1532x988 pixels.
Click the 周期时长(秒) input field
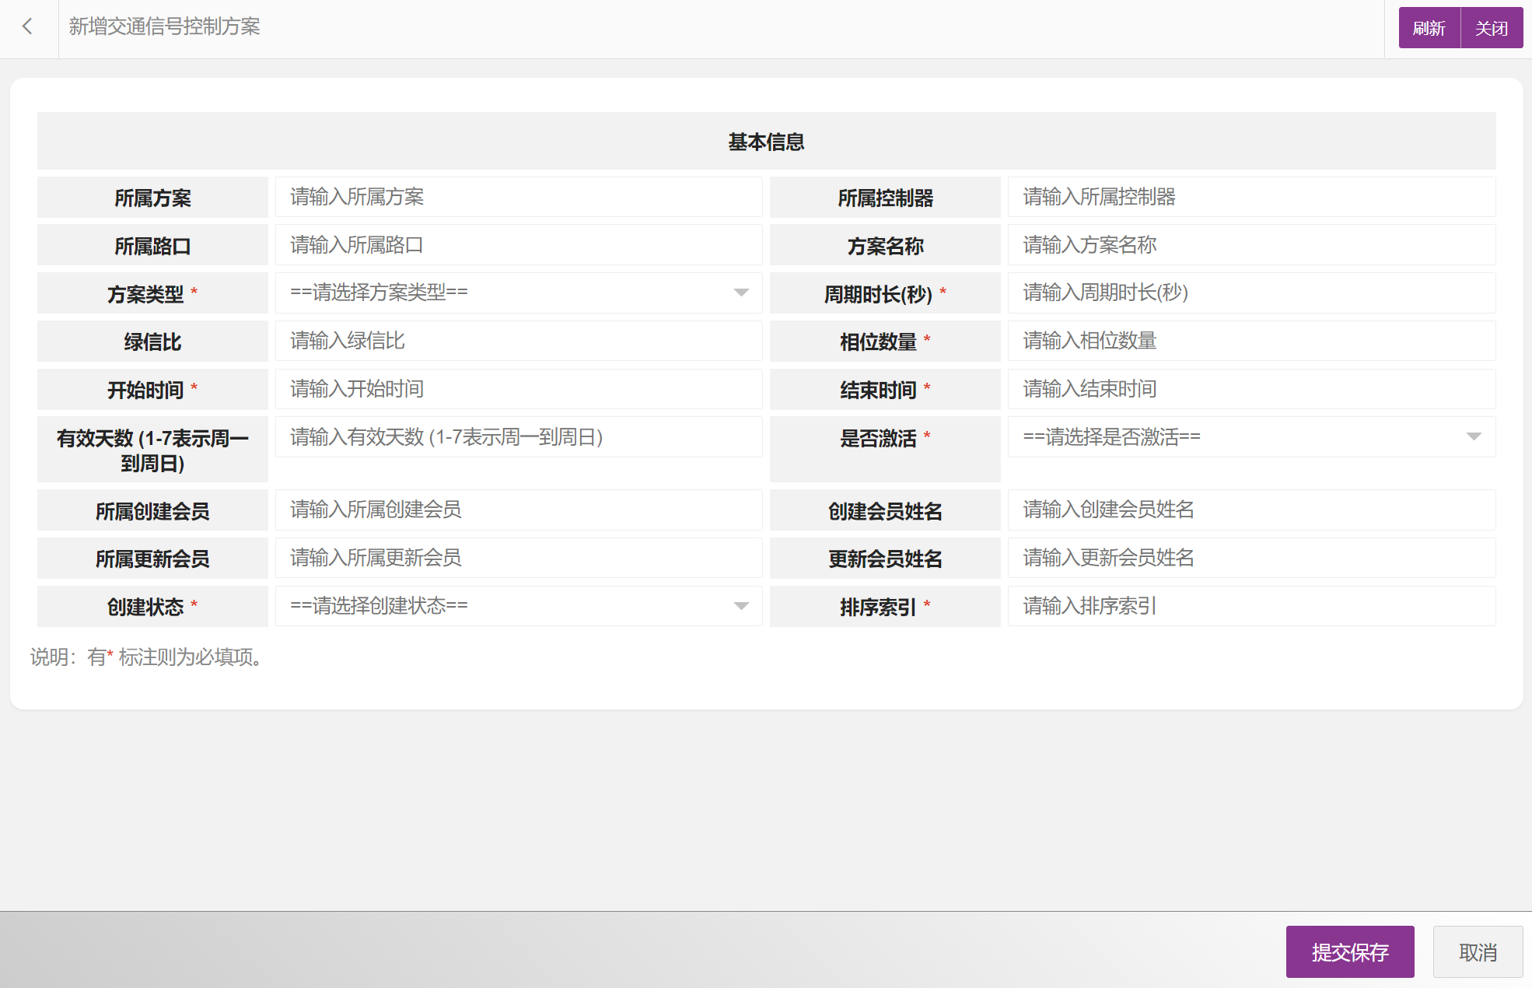pyautogui.click(x=1250, y=293)
